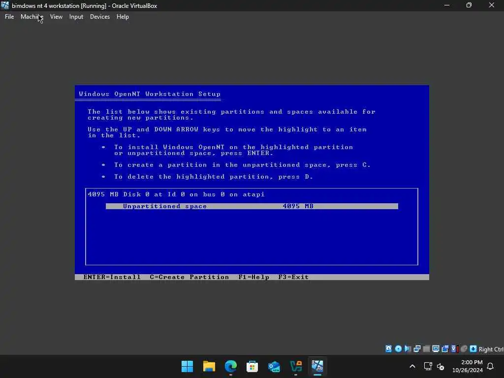Viewport: 504px width, 378px height.
Task: Open the View menu
Action: pos(56,17)
